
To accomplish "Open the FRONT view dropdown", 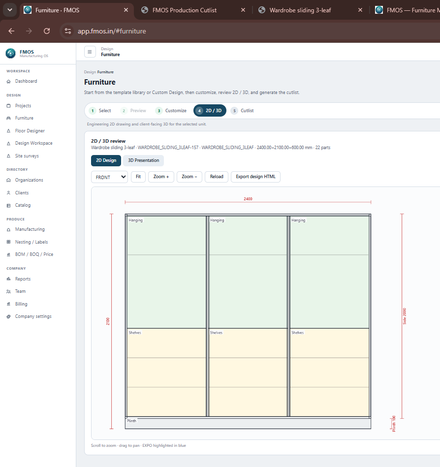I will click(x=110, y=177).
